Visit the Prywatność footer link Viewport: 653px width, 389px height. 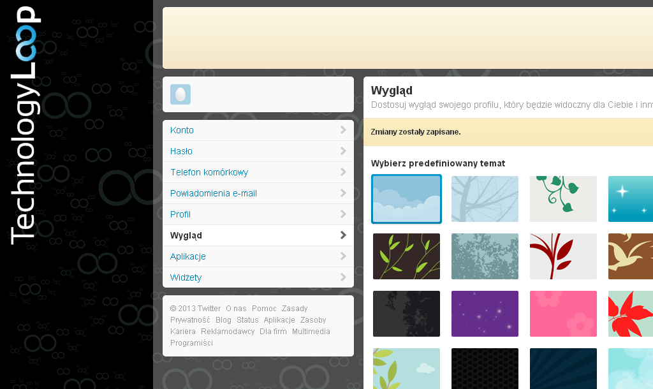pyautogui.click(x=190, y=320)
